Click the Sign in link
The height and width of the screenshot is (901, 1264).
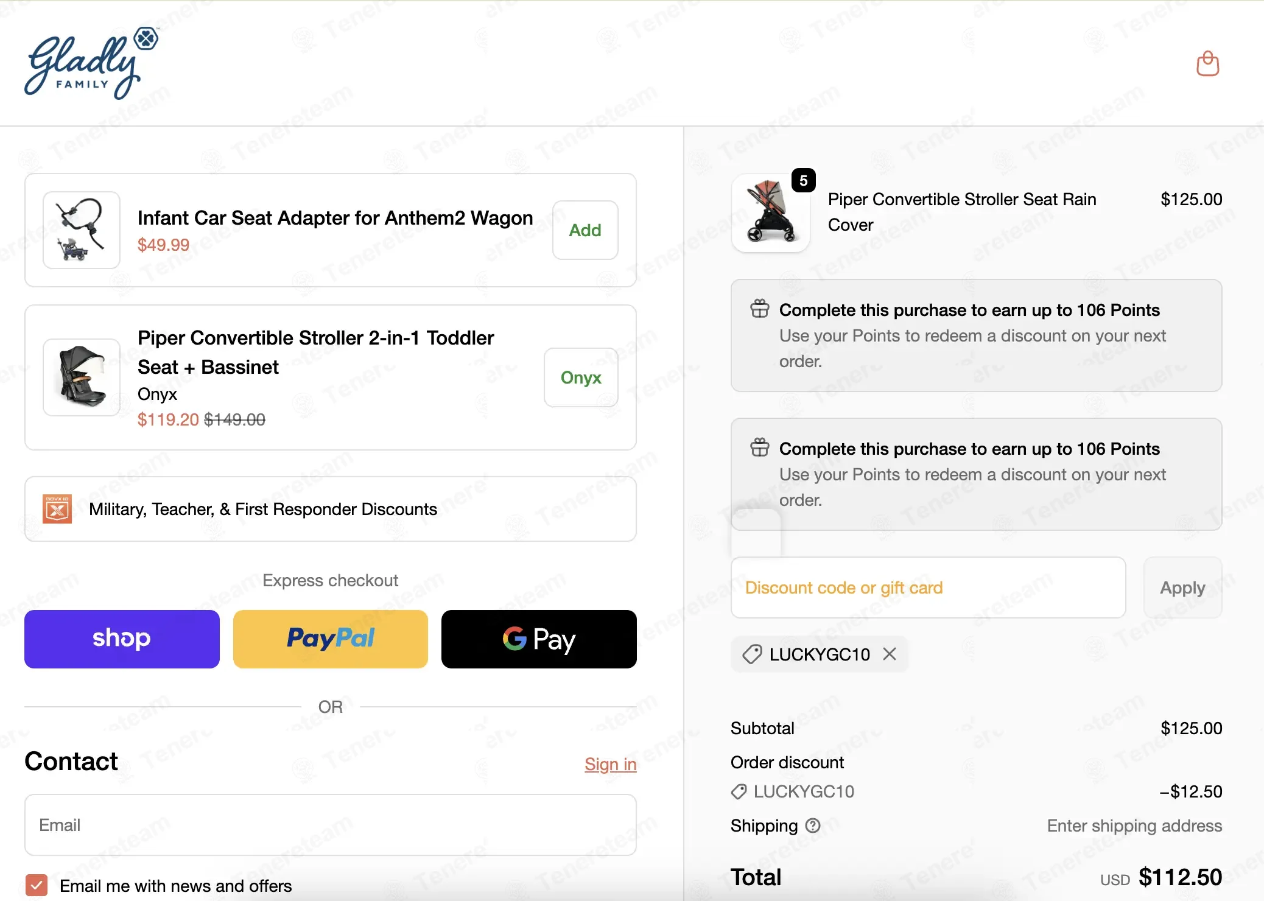(x=610, y=764)
